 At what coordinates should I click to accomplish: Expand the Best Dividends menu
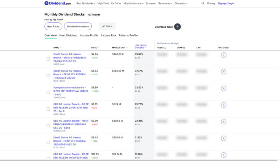(x=85, y=3)
